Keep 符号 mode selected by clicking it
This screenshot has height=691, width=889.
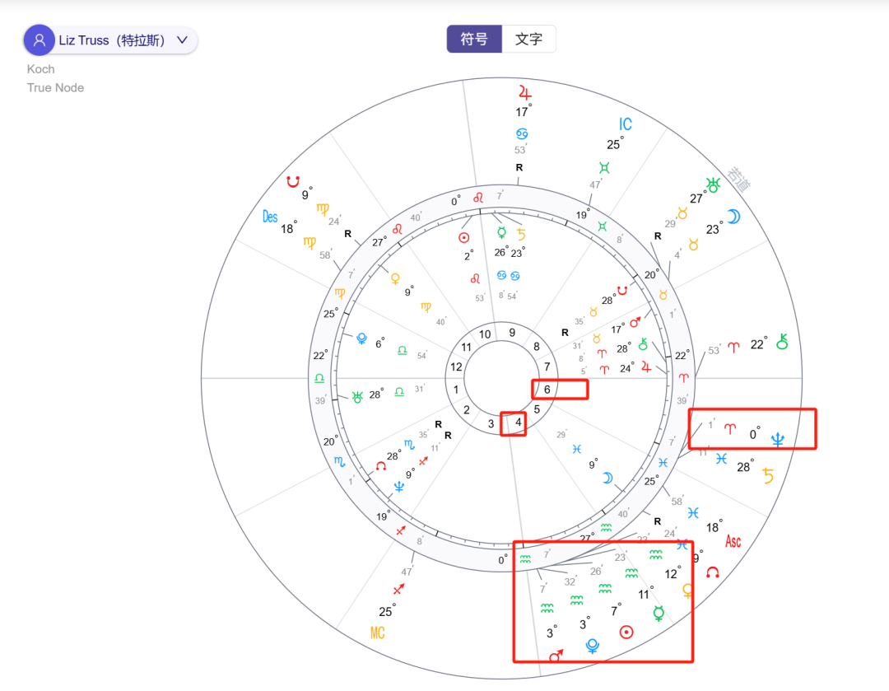click(x=474, y=39)
